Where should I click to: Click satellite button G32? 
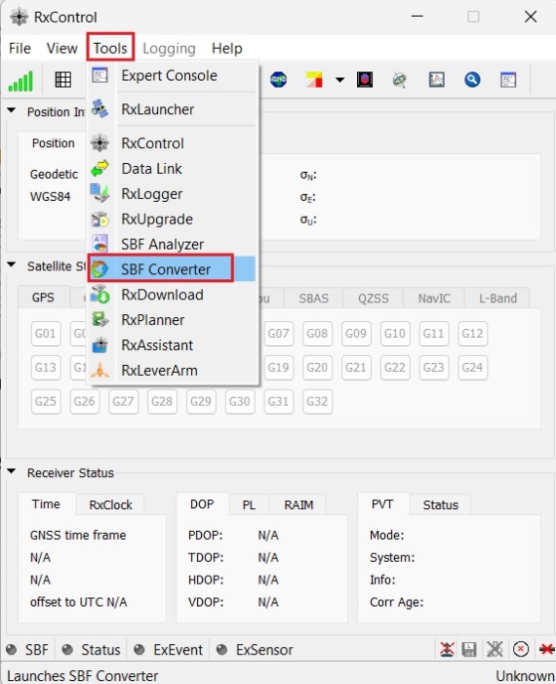pyautogui.click(x=317, y=401)
